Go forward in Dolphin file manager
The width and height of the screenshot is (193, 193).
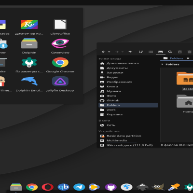[x=117, y=52]
